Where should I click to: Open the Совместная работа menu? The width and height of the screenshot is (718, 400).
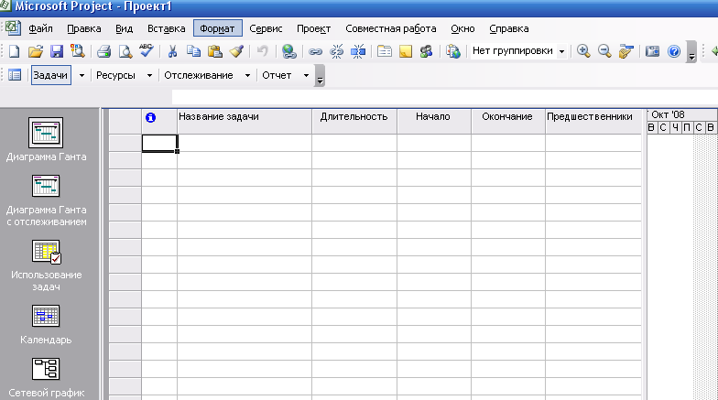click(390, 28)
